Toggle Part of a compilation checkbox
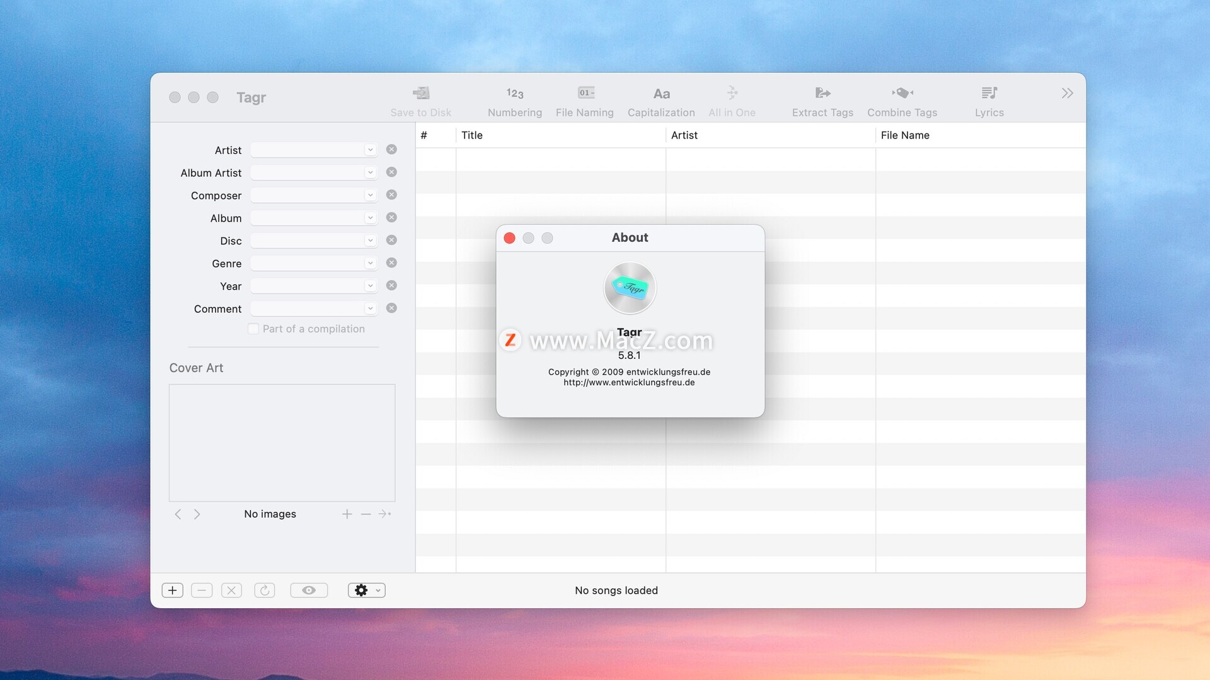 click(x=253, y=329)
